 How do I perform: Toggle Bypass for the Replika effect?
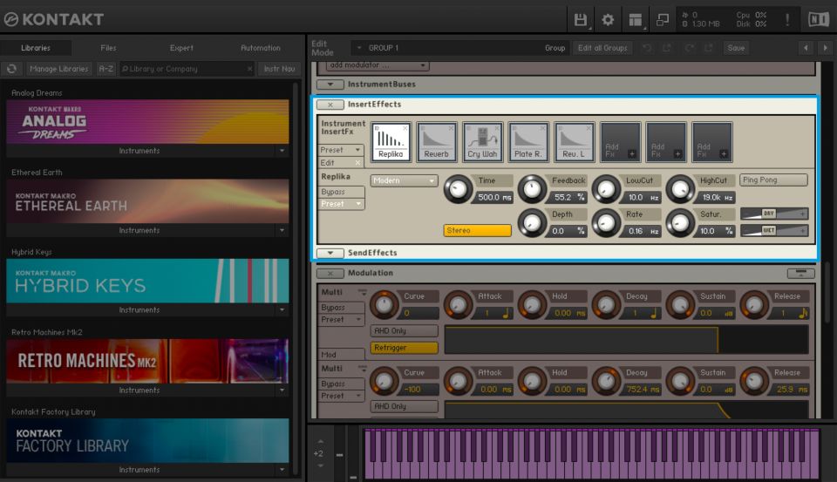pyautogui.click(x=333, y=192)
